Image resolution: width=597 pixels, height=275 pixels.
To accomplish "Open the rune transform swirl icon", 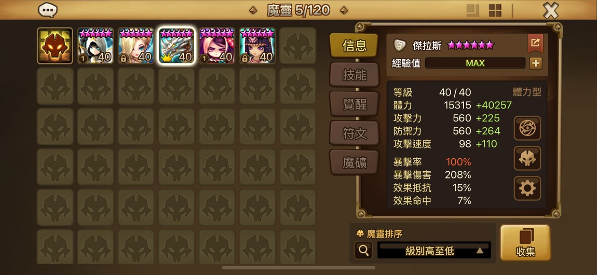I will tap(527, 128).
